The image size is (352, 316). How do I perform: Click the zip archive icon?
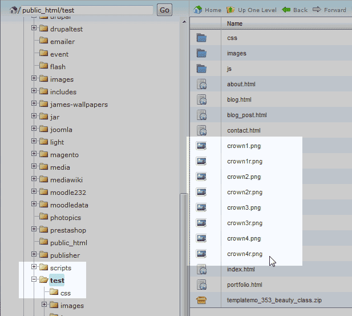(x=201, y=300)
